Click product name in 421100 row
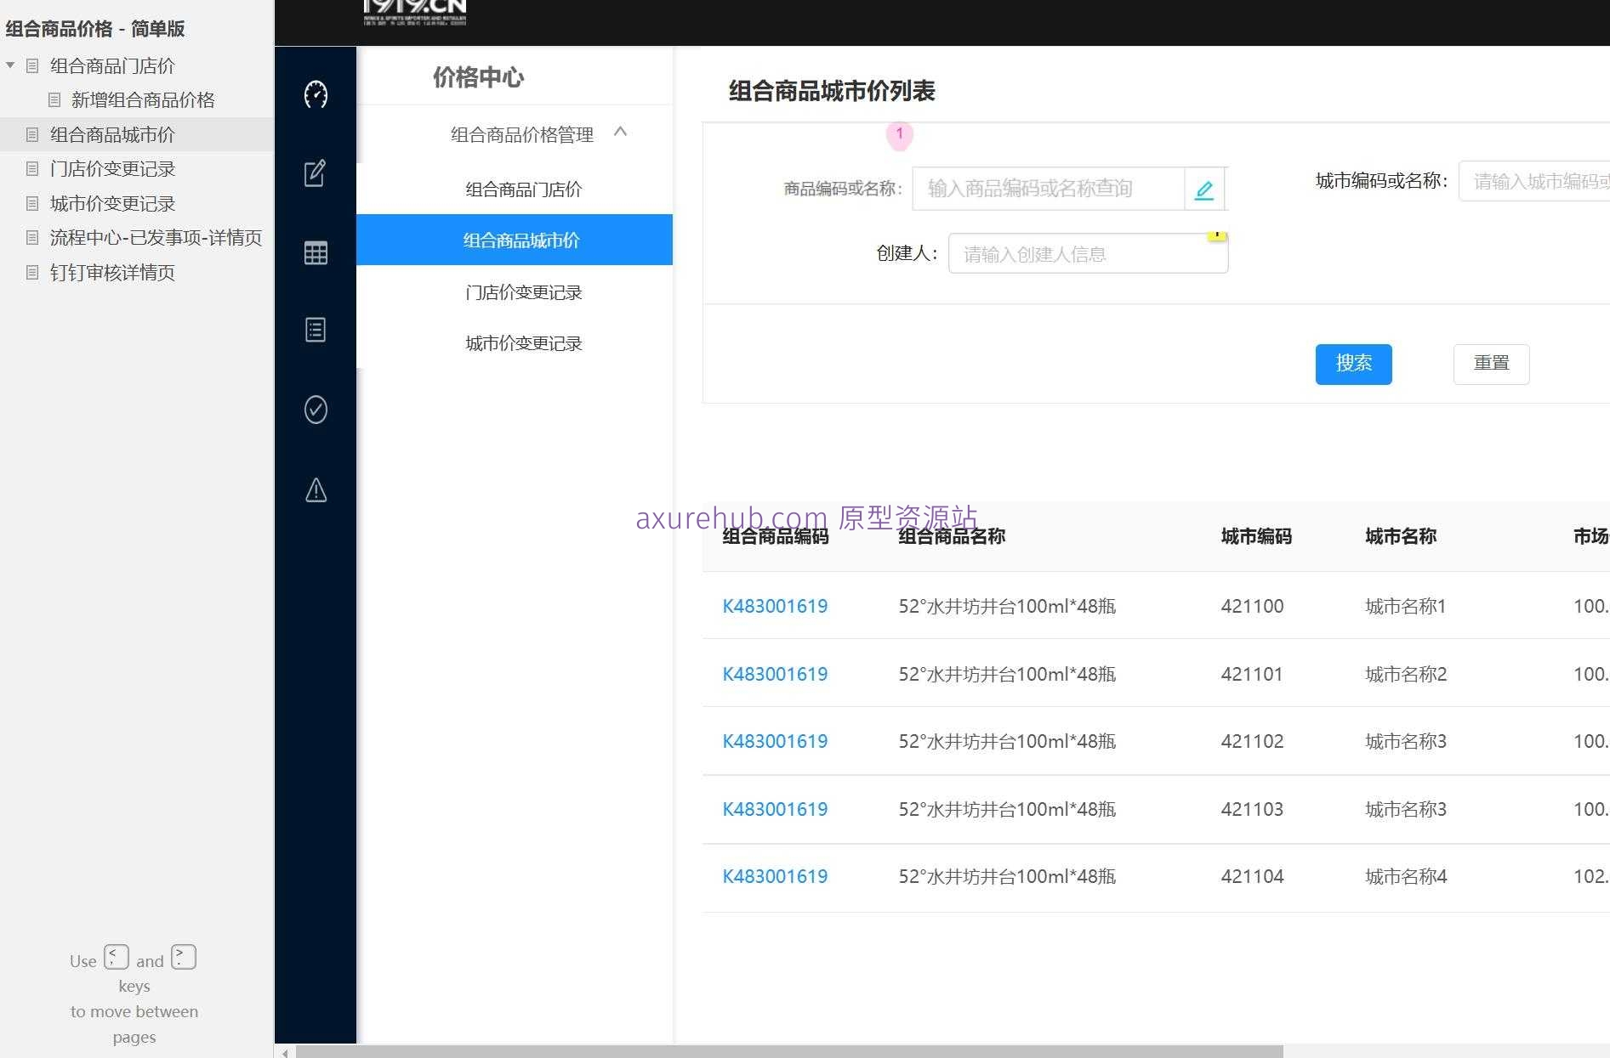The width and height of the screenshot is (1610, 1058). [1007, 606]
